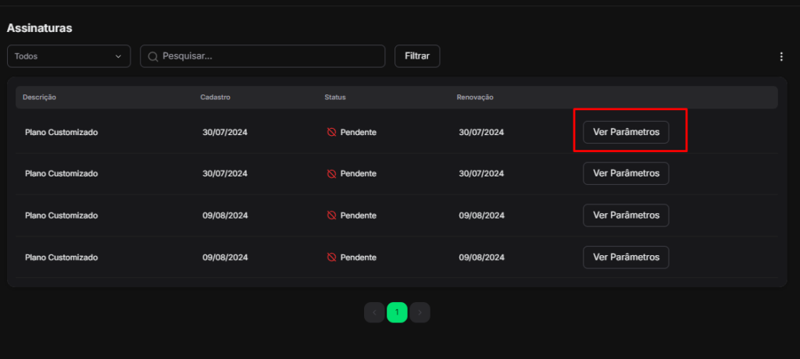Click the magnifier icon in the search box

tap(153, 56)
